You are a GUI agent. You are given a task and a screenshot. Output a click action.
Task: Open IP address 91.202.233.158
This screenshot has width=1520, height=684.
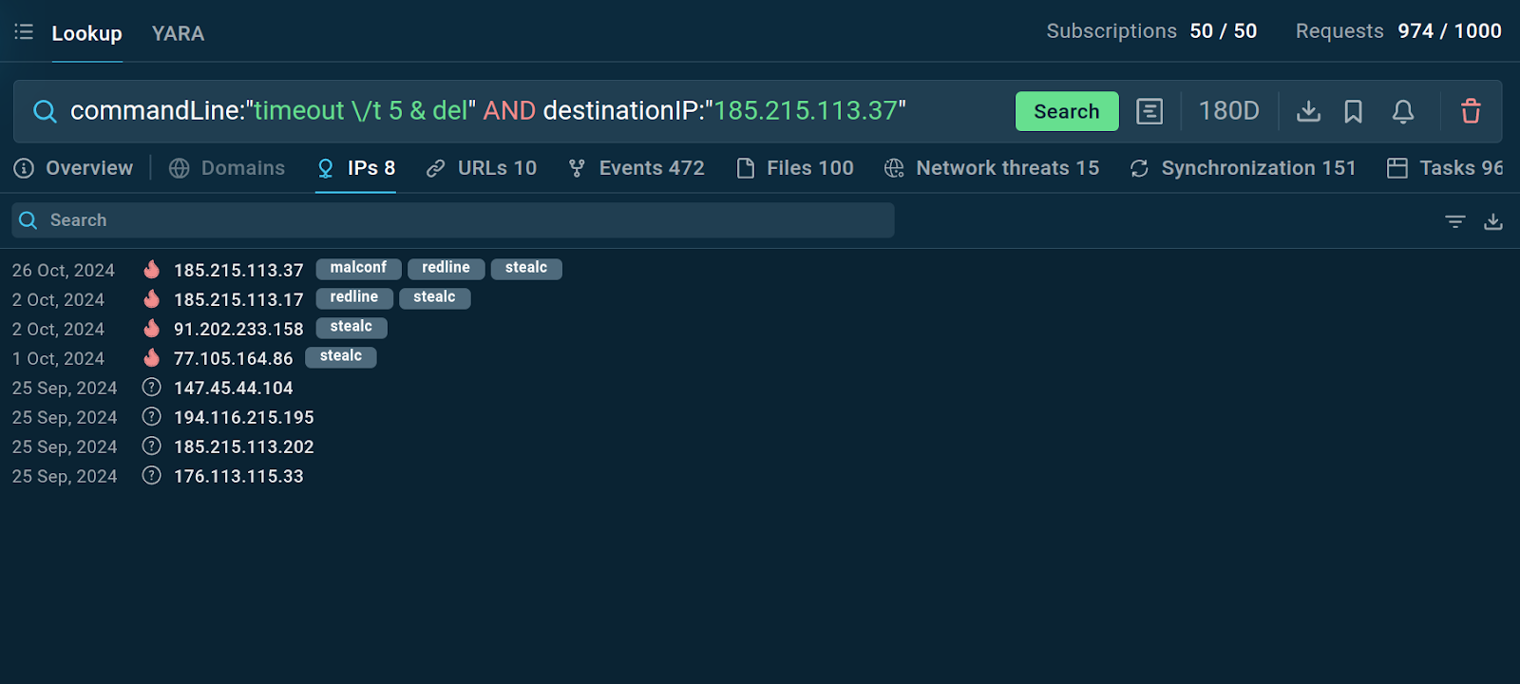238,330
